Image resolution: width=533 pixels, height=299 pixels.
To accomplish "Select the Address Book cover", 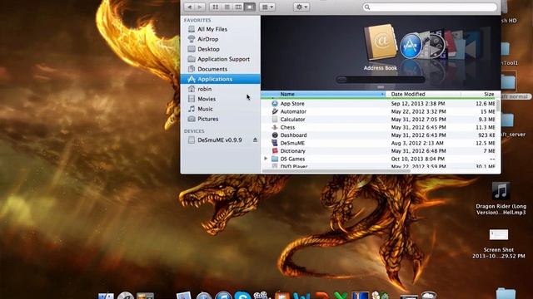I will [380, 43].
